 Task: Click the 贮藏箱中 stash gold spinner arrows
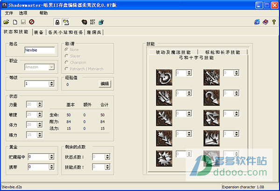tap(51, 157)
